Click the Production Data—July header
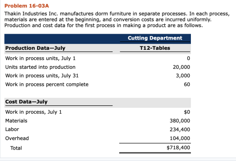Viewport: 236px width, 161px height. click(35, 48)
